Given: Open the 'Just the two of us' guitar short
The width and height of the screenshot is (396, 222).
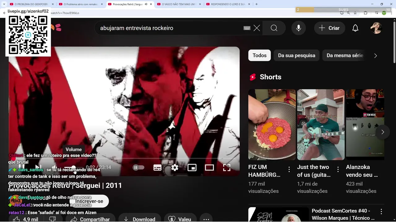Looking at the screenshot, I should pos(321,125).
